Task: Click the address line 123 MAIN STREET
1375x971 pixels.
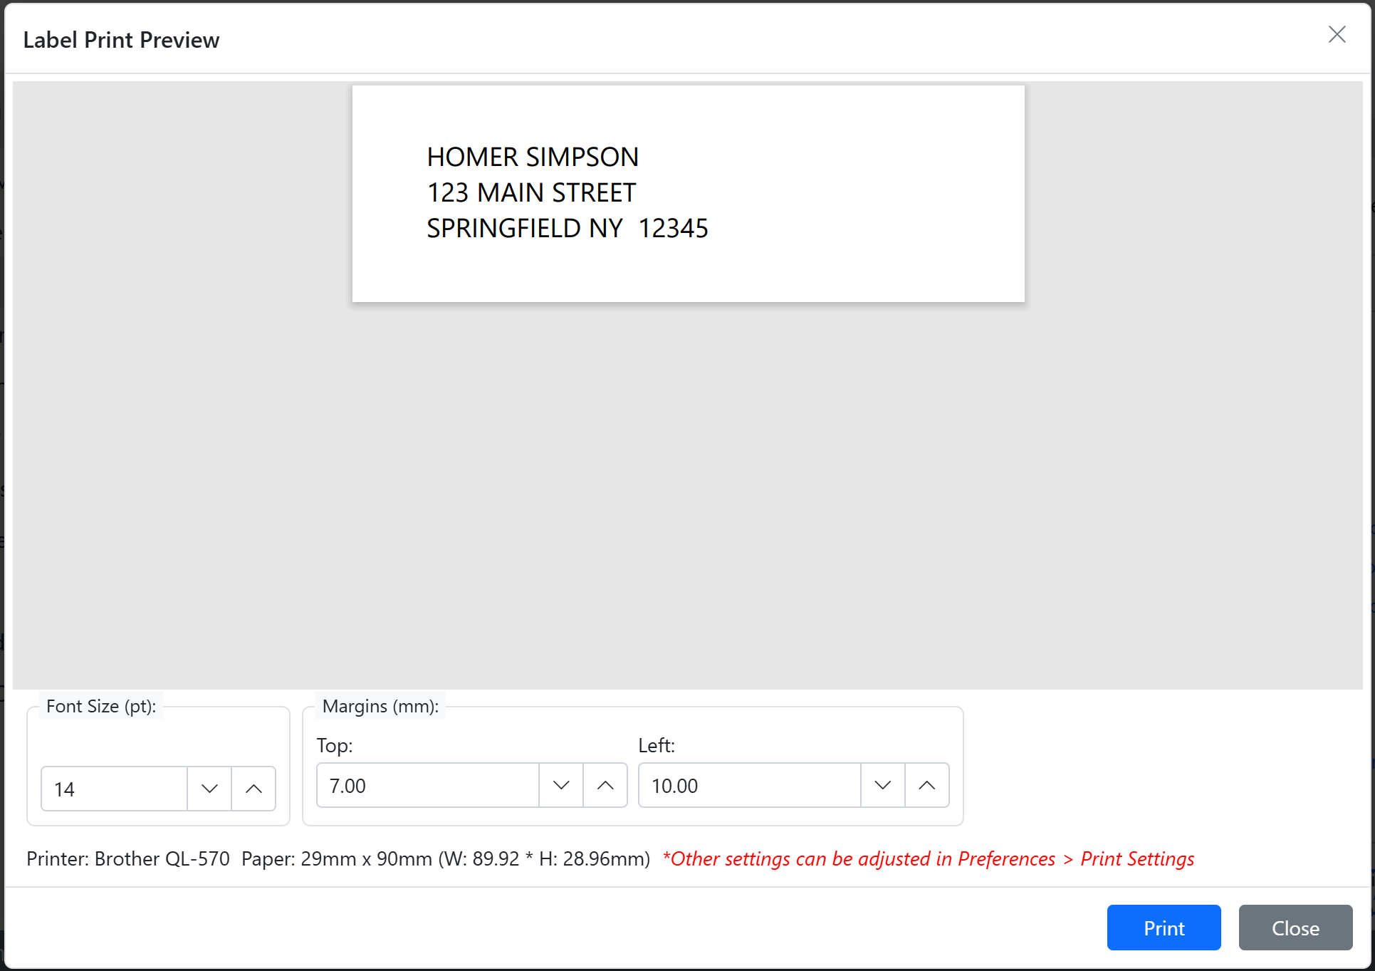Action: pyautogui.click(x=530, y=192)
